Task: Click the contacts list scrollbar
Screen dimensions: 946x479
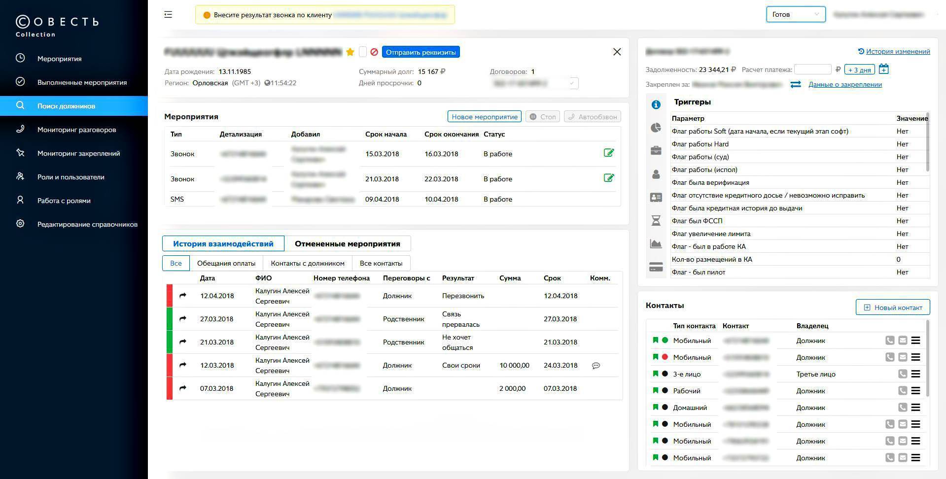Action: click(x=928, y=358)
